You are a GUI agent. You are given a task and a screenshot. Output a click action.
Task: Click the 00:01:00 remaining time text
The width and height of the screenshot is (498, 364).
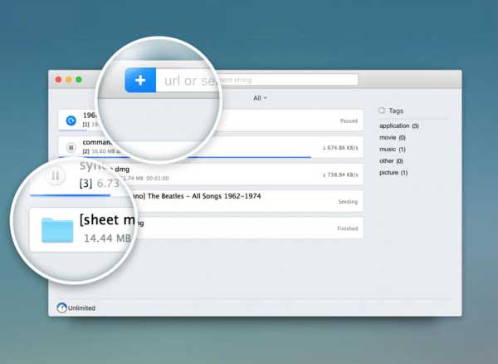pos(157,179)
